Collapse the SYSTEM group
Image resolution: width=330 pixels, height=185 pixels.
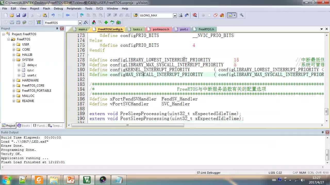point(14,60)
